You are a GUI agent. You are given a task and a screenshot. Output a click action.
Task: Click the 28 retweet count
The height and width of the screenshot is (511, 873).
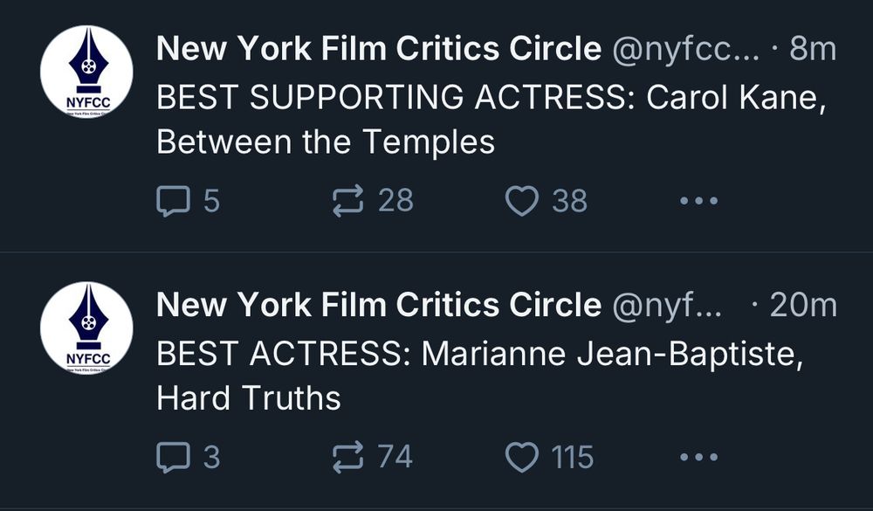[395, 202]
